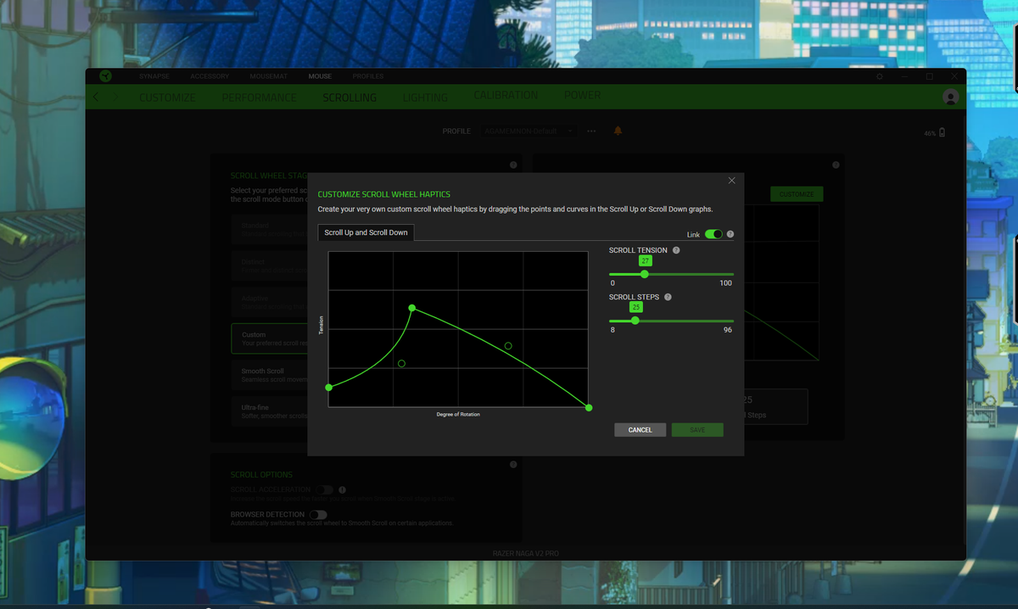Click the Razer Synapse logo icon
The width and height of the screenshot is (1018, 609).
[x=105, y=75]
